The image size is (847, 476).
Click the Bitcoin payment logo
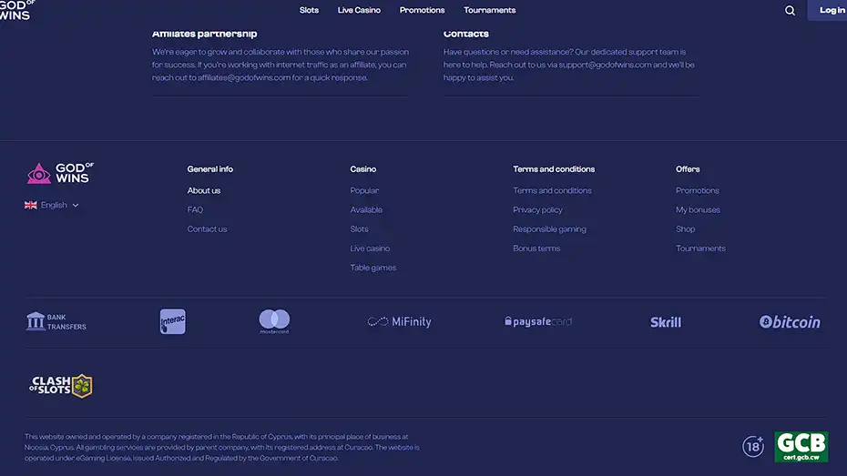pos(790,321)
